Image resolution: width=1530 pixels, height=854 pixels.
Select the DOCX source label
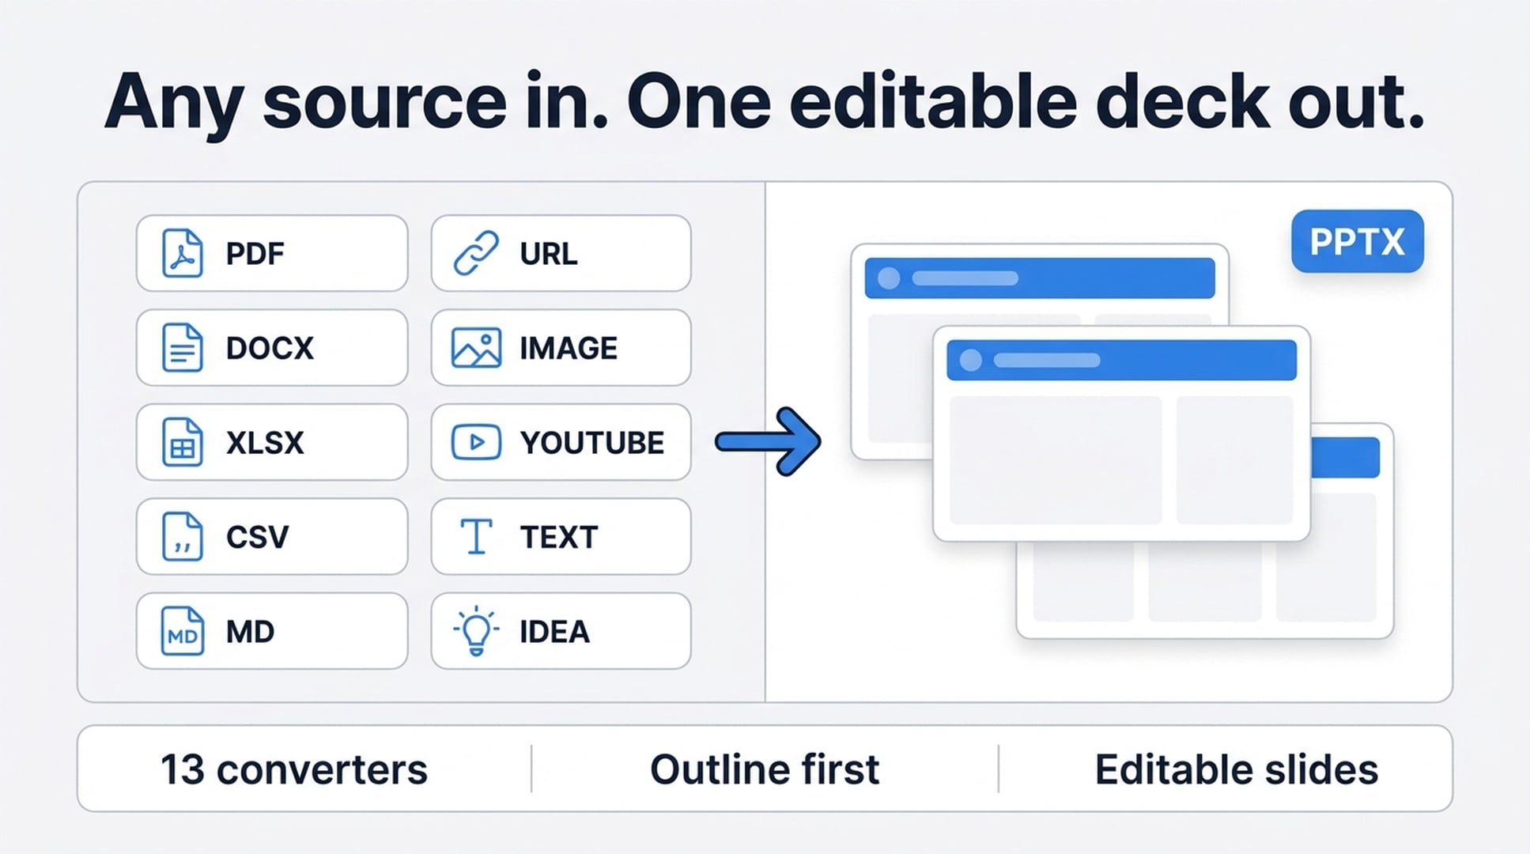(x=270, y=348)
